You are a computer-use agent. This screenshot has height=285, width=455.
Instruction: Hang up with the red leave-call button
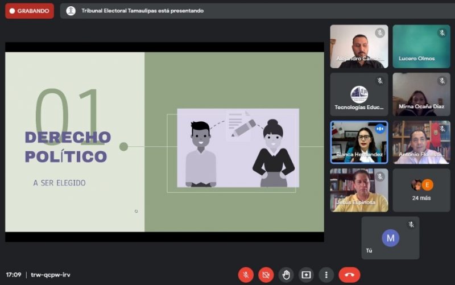click(x=349, y=275)
